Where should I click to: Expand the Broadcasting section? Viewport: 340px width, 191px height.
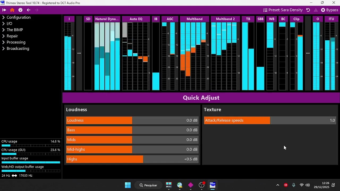[x=16, y=49]
